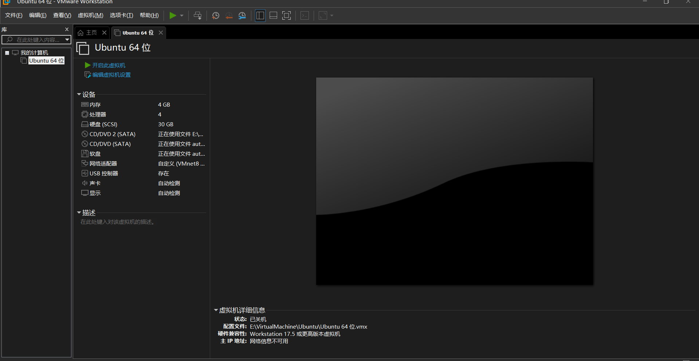Screen dimensions: 699x361
Task: Click the 声卡 value 自动检测
Action: point(169,183)
